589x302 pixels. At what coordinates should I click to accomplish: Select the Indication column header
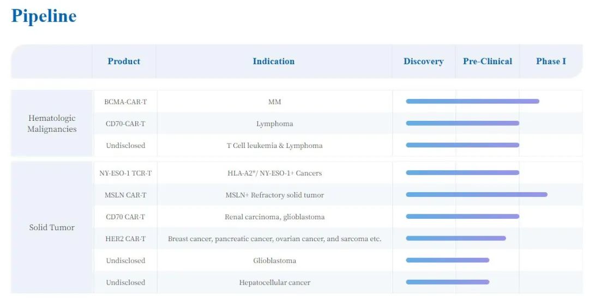coord(273,61)
